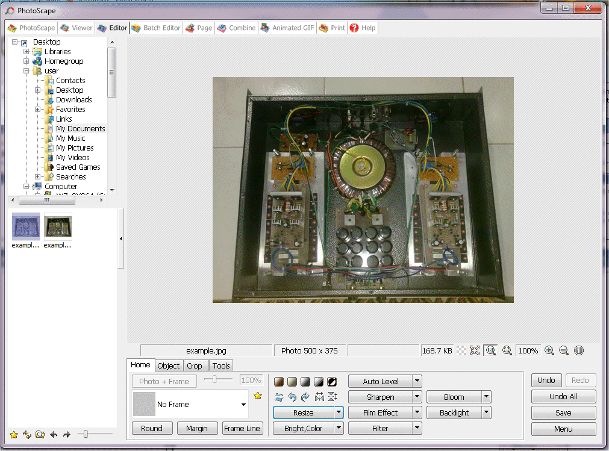The width and height of the screenshot is (609, 451).
Task: Click the yellow star next to No Frame
Action: pyautogui.click(x=257, y=396)
